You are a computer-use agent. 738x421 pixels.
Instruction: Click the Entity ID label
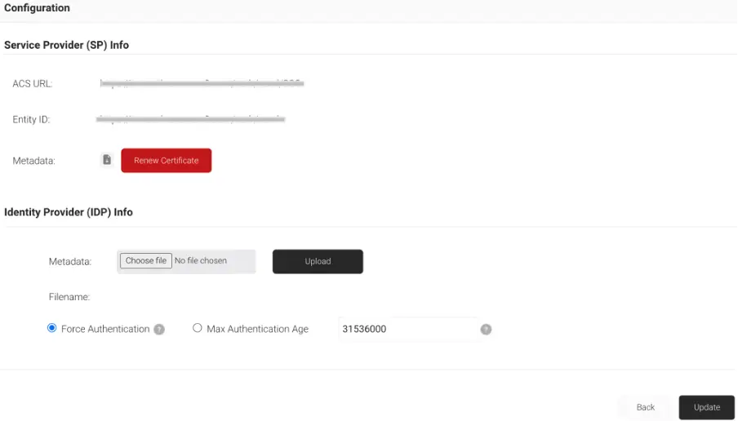pos(31,120)
